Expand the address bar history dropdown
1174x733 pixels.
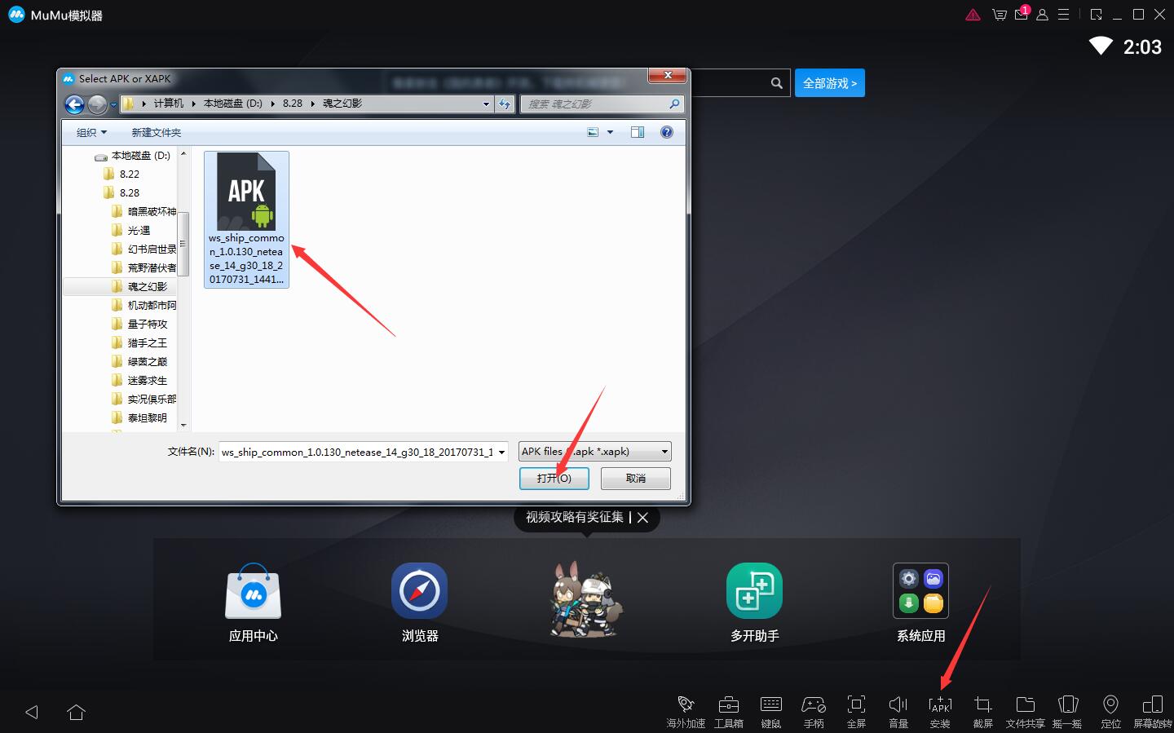(487, 104)
